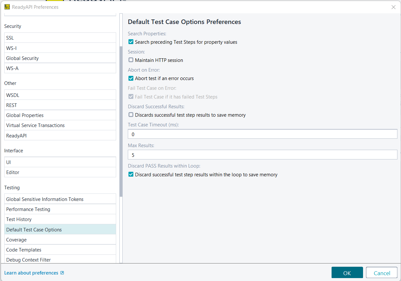This screenshot has height=281, width=401.
Task: Go to the Editor interface preferences
Action: tap(60, 172)
